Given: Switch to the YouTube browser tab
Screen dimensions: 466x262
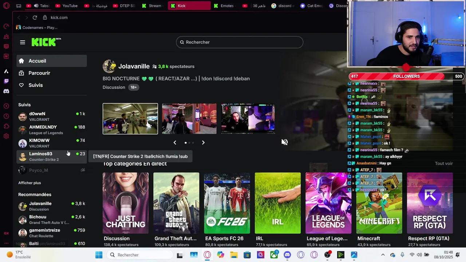Looking at the screenshot, I should pyautogui.click(x=67, y=6).
